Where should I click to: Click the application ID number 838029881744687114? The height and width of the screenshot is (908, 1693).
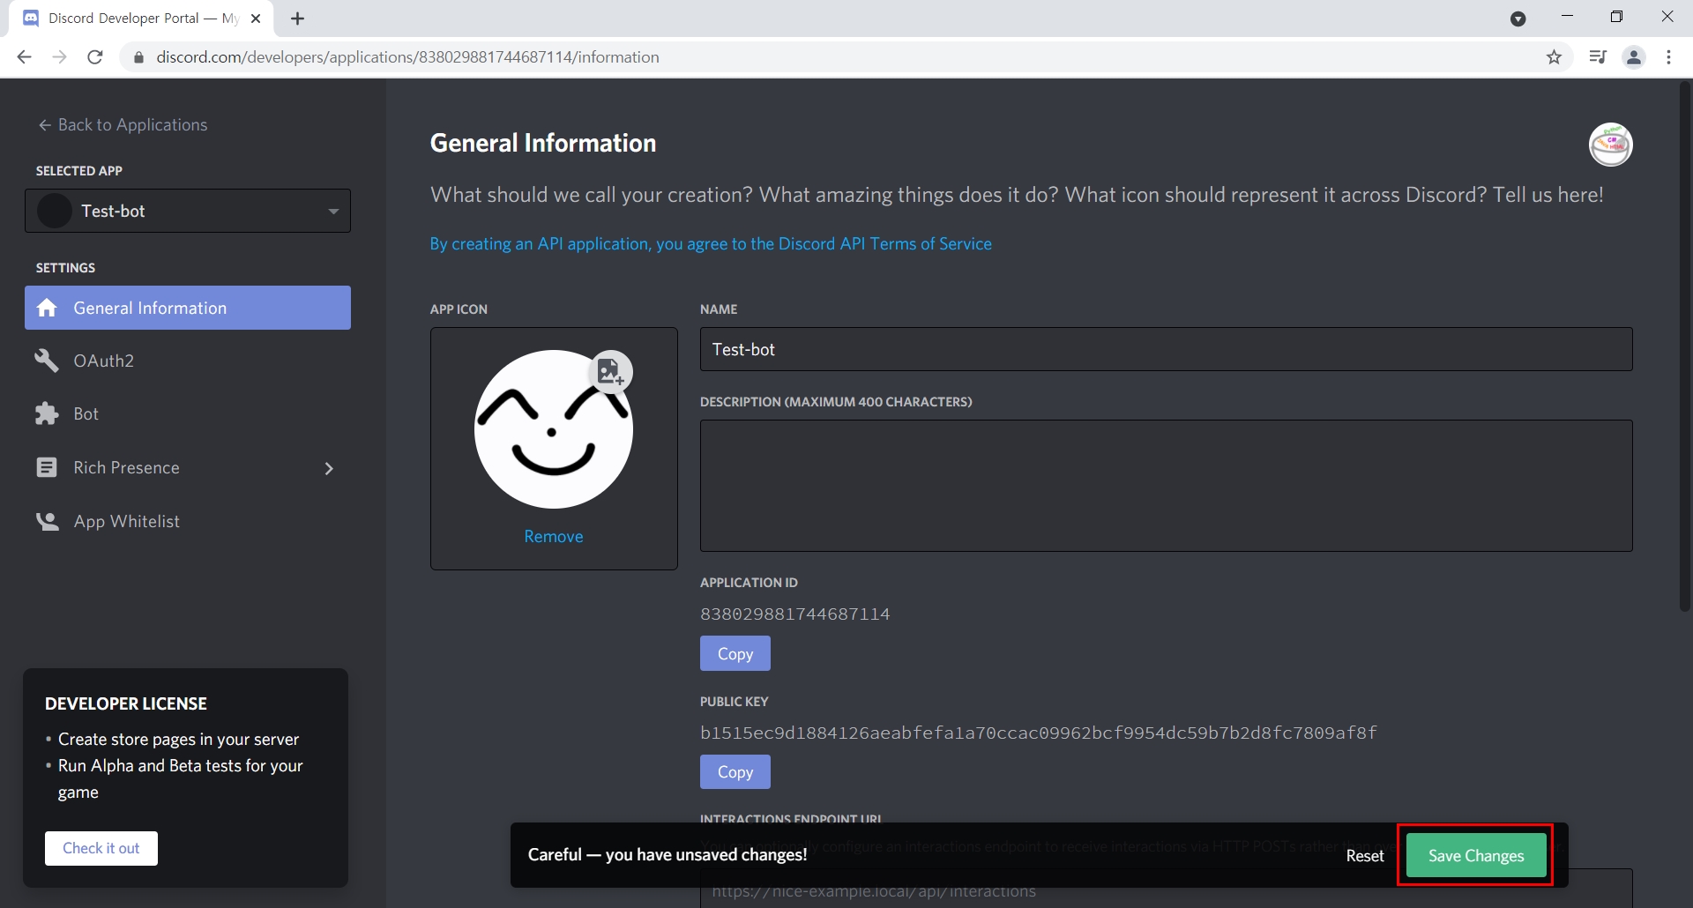[795, 614]
